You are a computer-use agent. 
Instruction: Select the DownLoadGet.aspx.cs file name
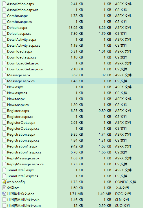(25, 69)
